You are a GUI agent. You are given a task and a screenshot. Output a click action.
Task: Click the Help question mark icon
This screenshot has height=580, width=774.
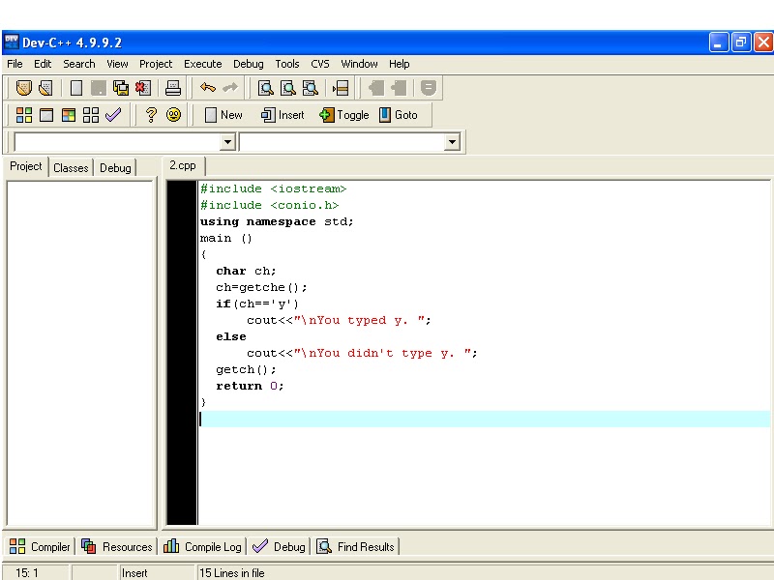click(x=151, y=115)
